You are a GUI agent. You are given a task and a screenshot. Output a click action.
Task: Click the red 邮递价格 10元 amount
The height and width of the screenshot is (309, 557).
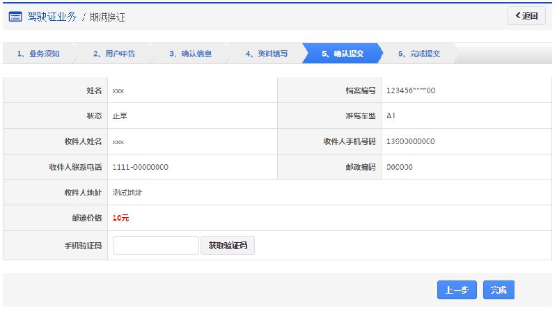(120, 218)
